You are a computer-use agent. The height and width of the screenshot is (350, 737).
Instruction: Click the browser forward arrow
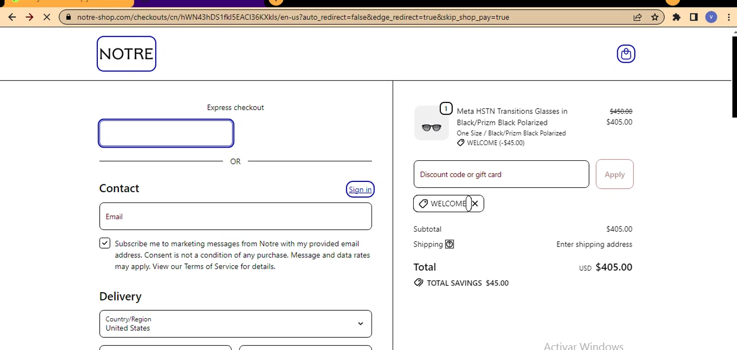29,17
